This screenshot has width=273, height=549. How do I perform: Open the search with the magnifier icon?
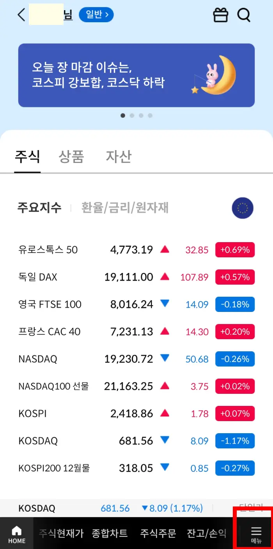tap(244, 15)
